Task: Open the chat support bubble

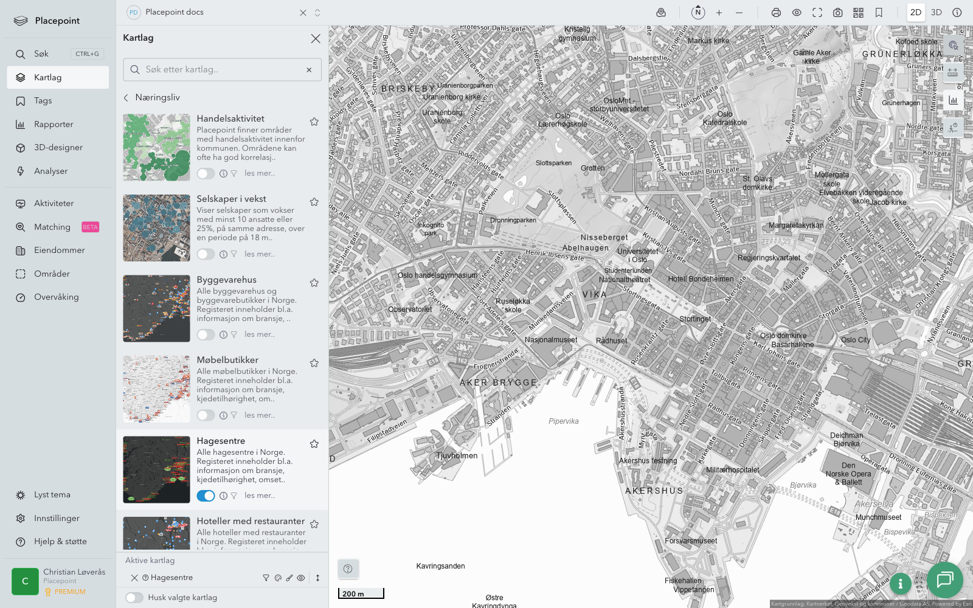Action: click(x=944, y=579)
